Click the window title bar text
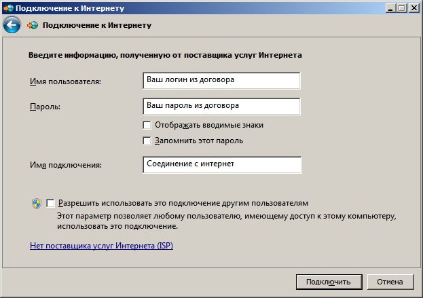Viewport: 423px width, 298px height. 70,8
